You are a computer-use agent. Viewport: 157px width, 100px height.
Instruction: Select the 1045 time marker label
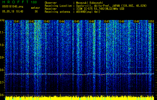click(x=76, y=21)
